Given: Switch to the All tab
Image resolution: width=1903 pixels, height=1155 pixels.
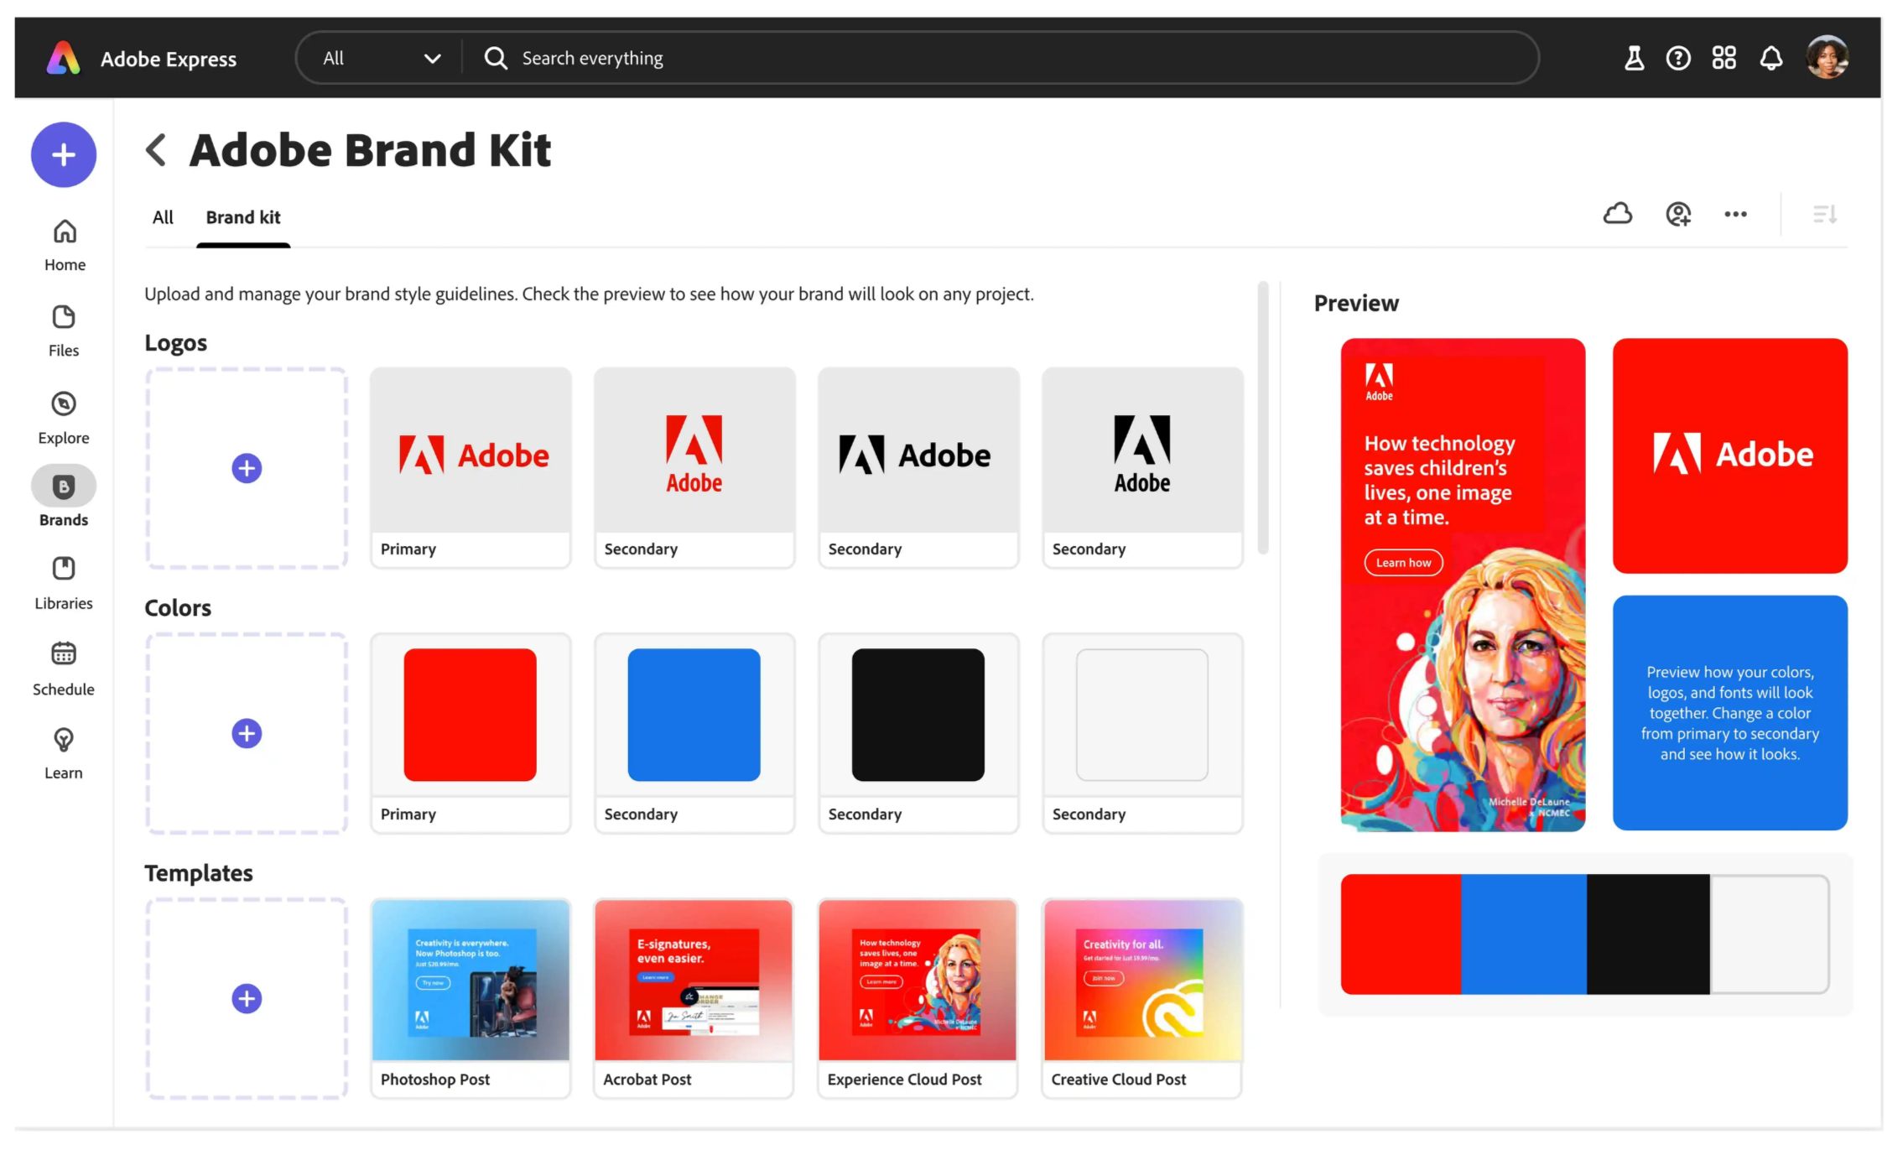Looking at the screenshot, I should point(163,217).
